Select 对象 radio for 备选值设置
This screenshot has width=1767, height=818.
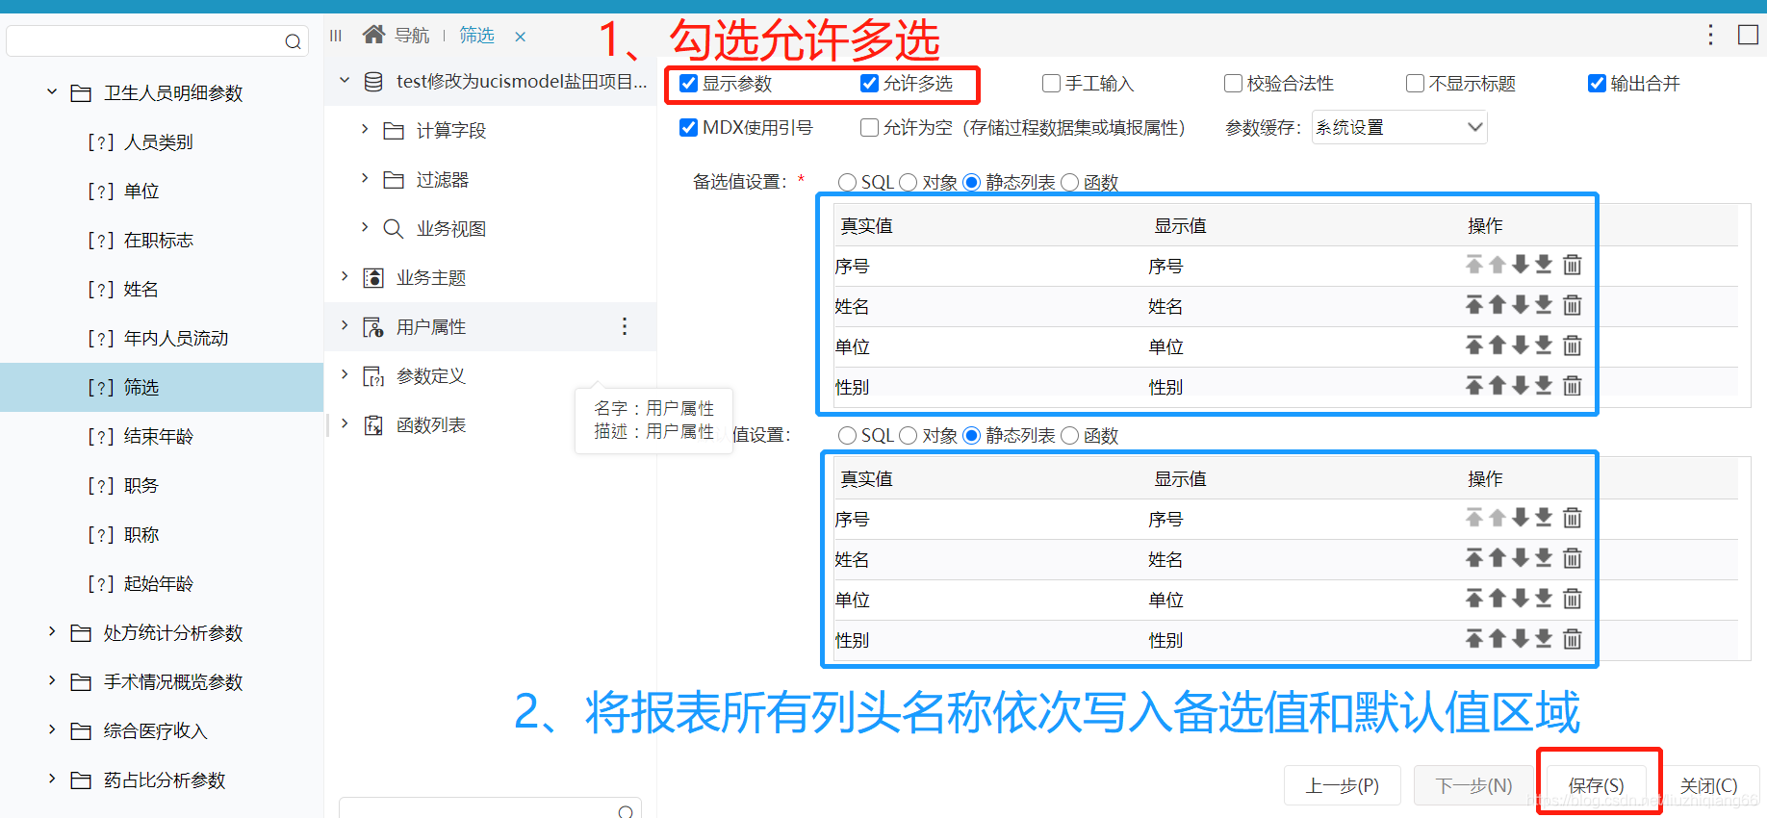click(x=908, y=182)
